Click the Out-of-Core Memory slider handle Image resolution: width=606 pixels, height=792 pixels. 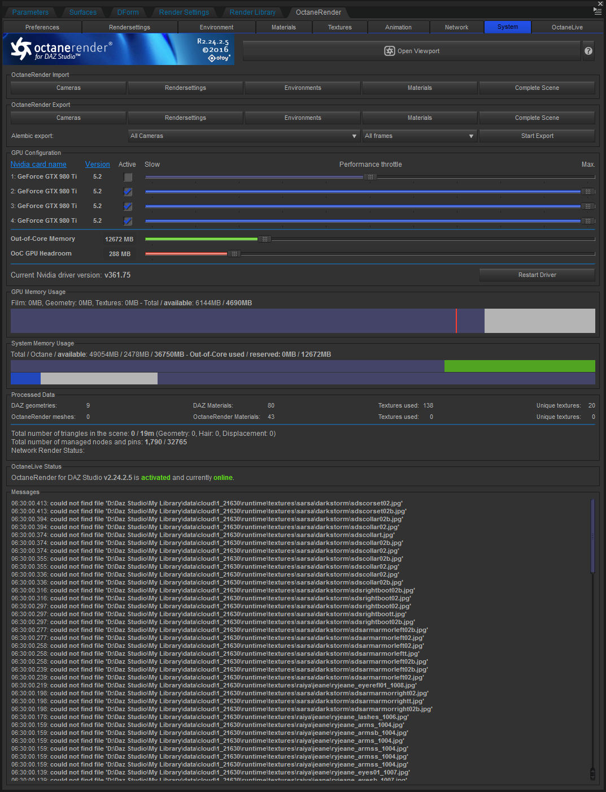[x=265, y=239]
